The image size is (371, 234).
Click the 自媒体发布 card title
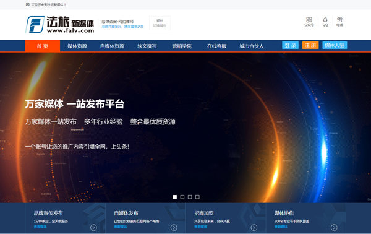[x=126, y=213]
